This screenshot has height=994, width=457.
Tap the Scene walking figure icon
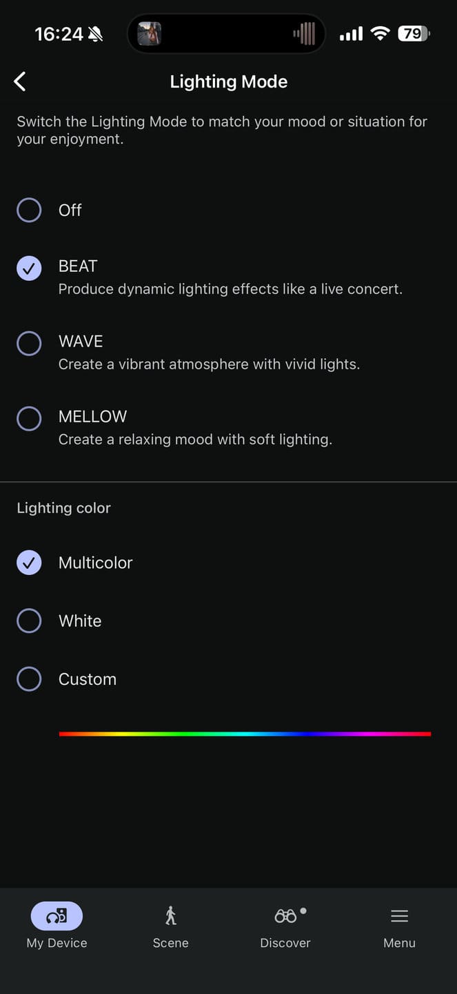pyautogui.click(x=171, y=916)
